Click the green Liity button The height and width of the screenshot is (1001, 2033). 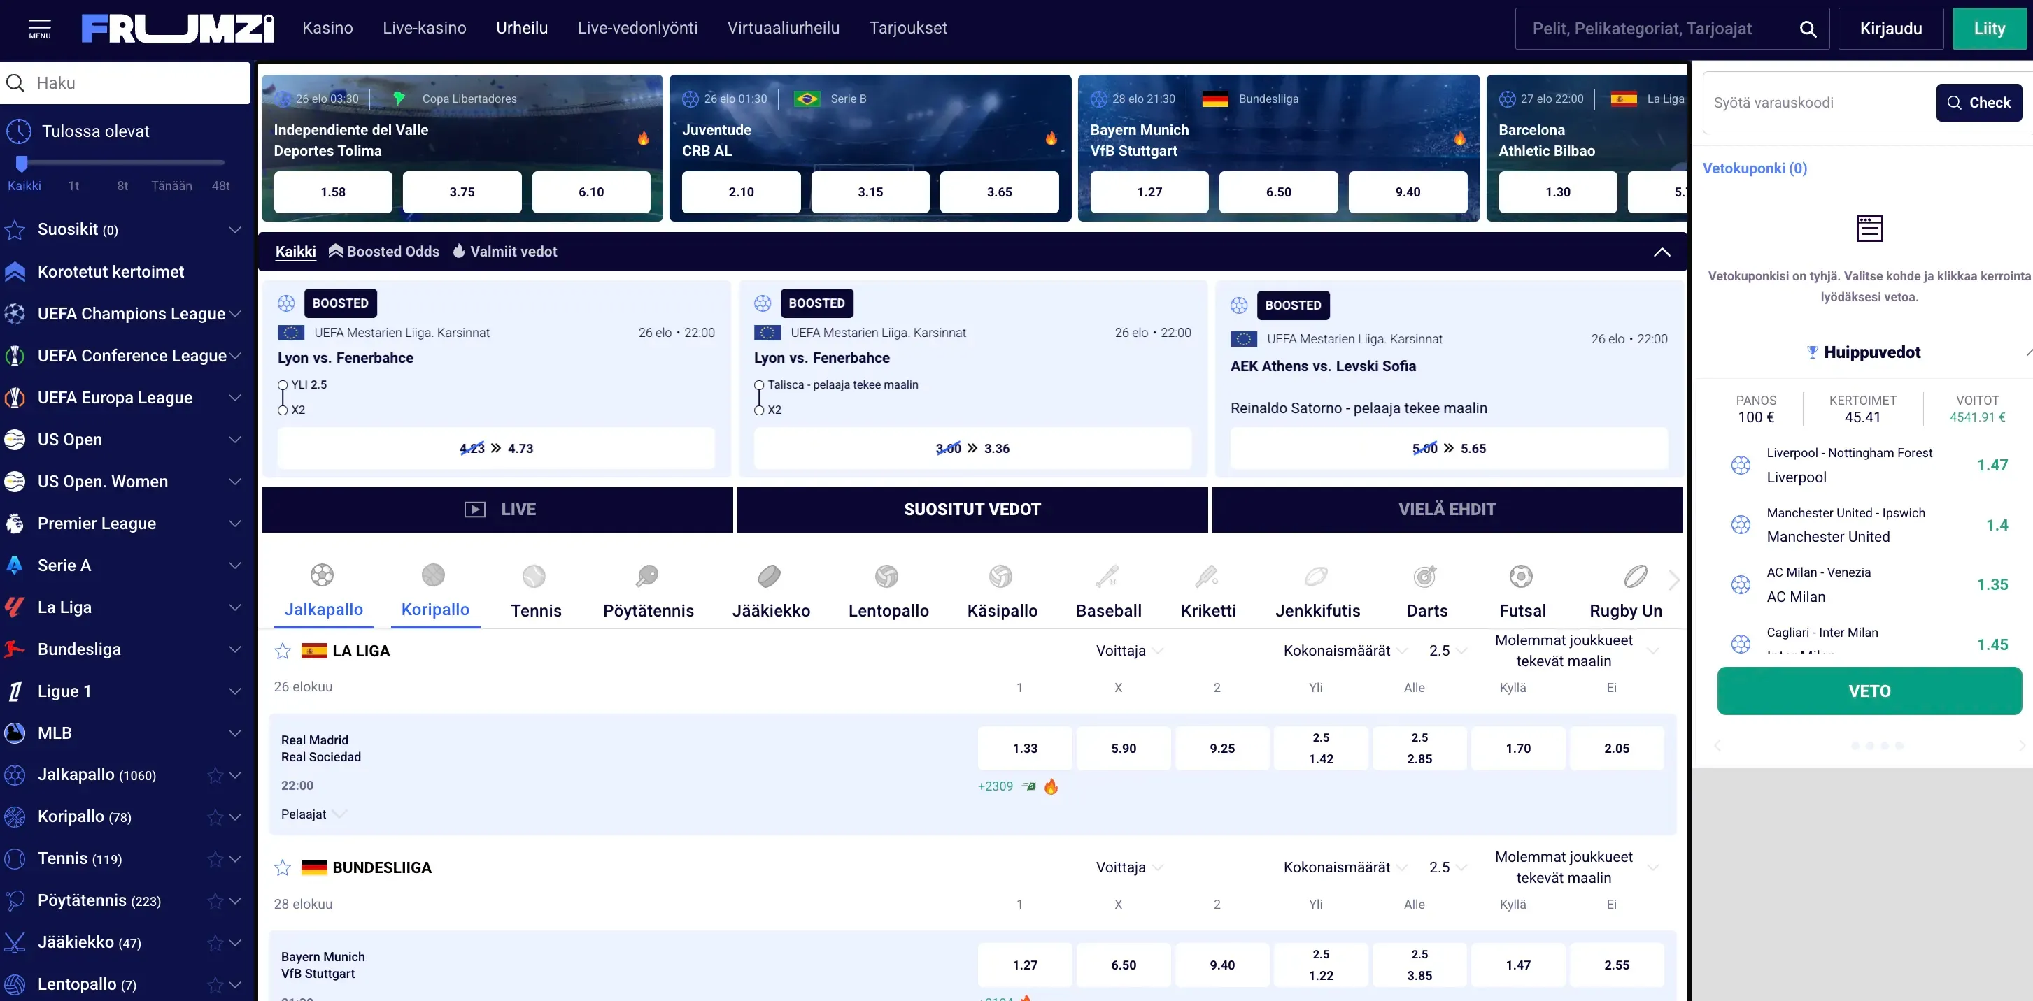1990,29
